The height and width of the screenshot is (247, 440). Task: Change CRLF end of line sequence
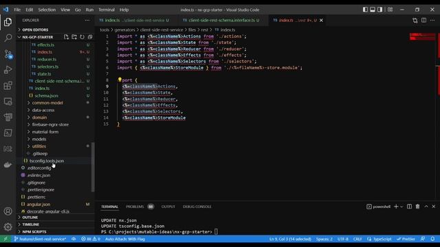tap(357, 239)
